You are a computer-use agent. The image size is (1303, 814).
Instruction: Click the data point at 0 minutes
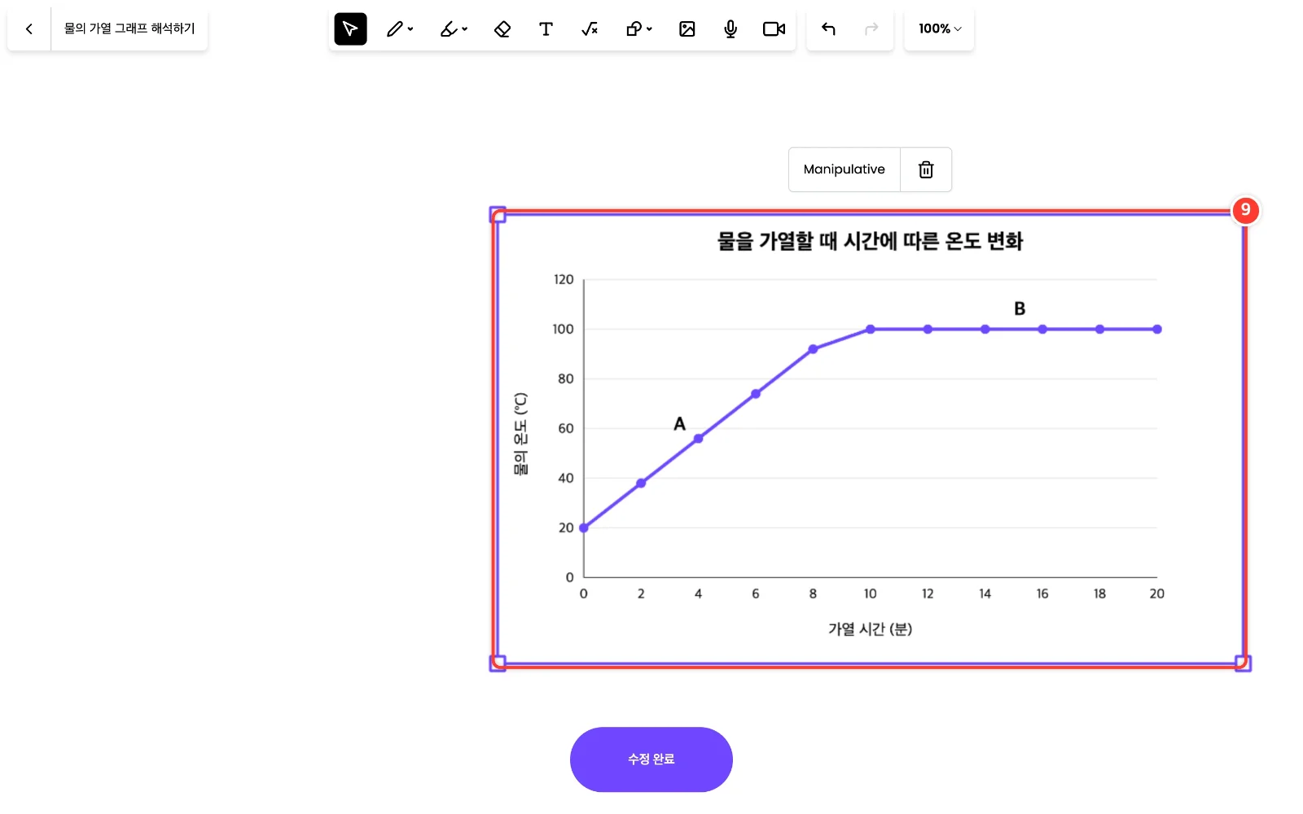[x=584, y=528]
